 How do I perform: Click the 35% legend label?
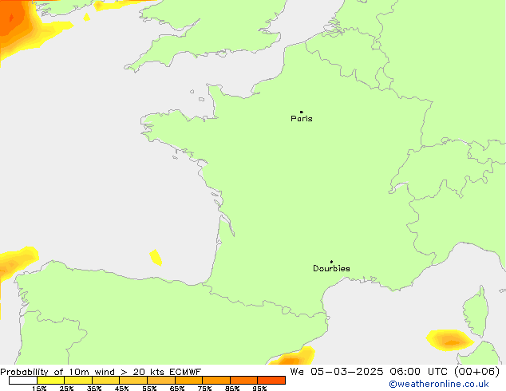coord(94,388)
